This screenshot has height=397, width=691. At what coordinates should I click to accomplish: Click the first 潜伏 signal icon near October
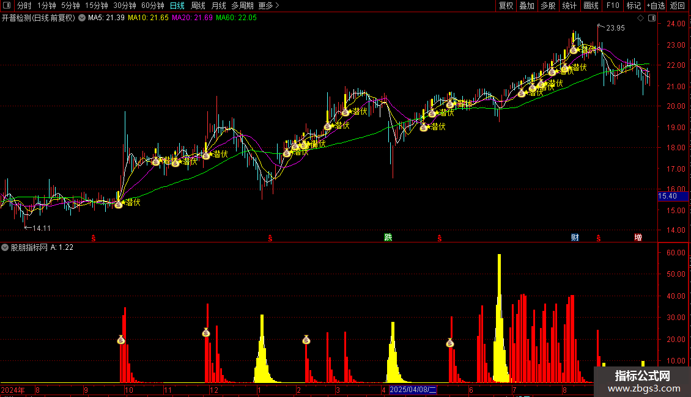(119, 204)
